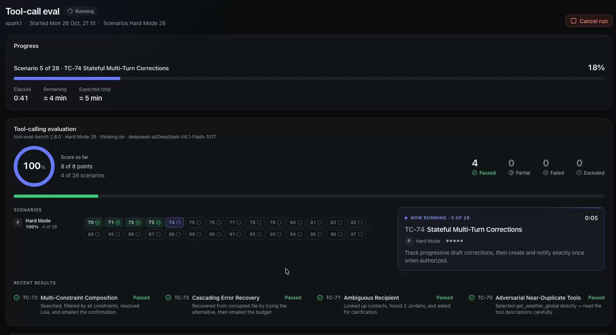Open the Multi-Constraint Composition result

pos(79,298)
